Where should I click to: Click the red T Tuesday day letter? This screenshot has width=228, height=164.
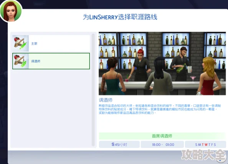click(x=203, y=144)
